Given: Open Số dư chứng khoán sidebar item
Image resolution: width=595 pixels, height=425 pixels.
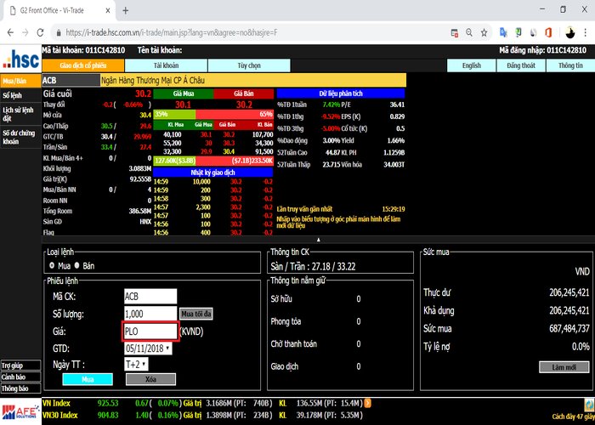Looking at the screenshot, I should click(20, 137).
